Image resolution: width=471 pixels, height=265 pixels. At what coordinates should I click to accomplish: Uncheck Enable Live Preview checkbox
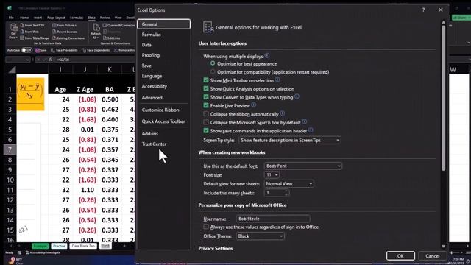click(x=206, y=105)
